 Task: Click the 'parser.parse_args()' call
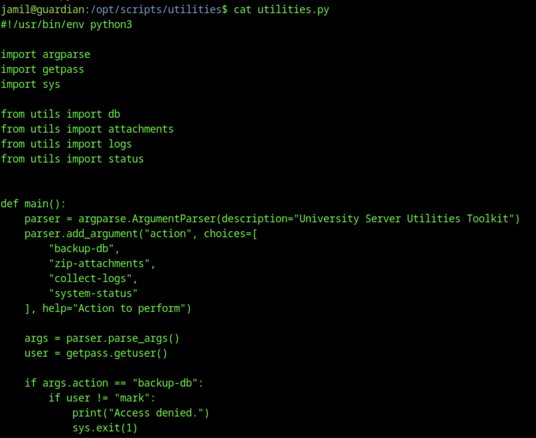(123, 338)
